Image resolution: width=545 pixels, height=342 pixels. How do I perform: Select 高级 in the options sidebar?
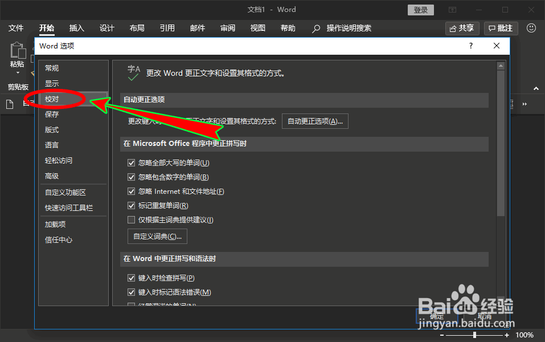(x=73, y=176)
